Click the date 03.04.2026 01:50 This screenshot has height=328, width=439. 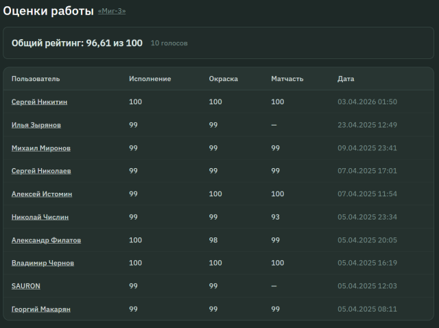(x=367, y=102)
